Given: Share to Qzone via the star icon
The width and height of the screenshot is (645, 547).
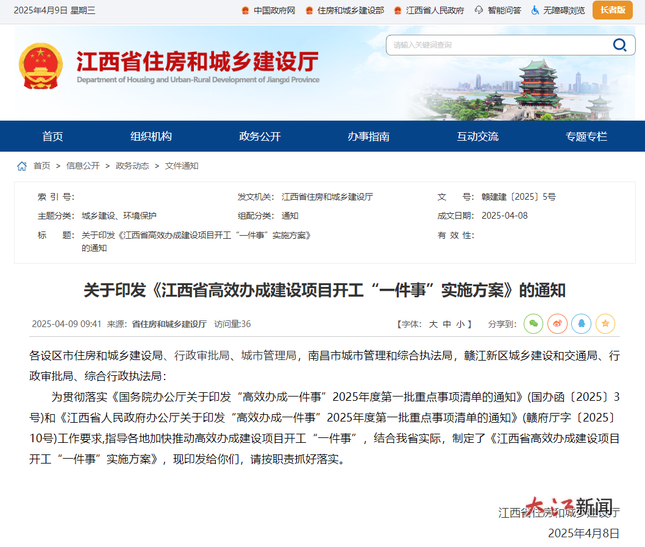Looking at the screenshot, I should click(605, 323).
